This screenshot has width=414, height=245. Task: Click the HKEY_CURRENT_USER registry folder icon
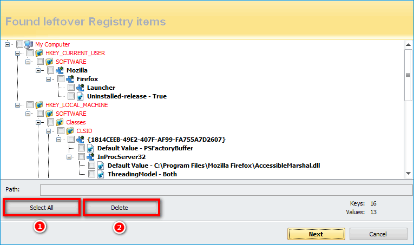(x=39, y=53)
